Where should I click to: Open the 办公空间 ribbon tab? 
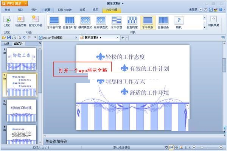coord(112,10)
